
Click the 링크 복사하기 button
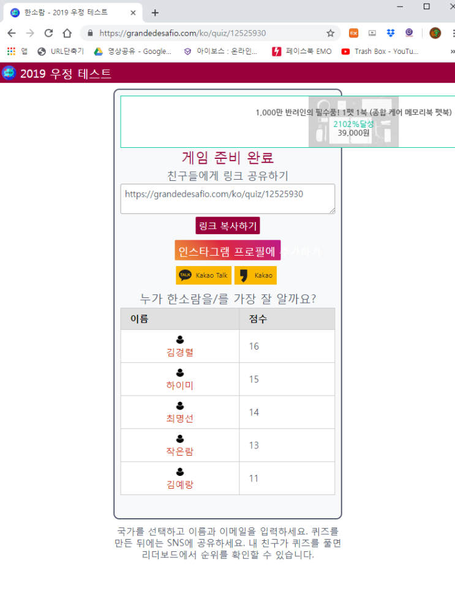[x=228, y=226]
